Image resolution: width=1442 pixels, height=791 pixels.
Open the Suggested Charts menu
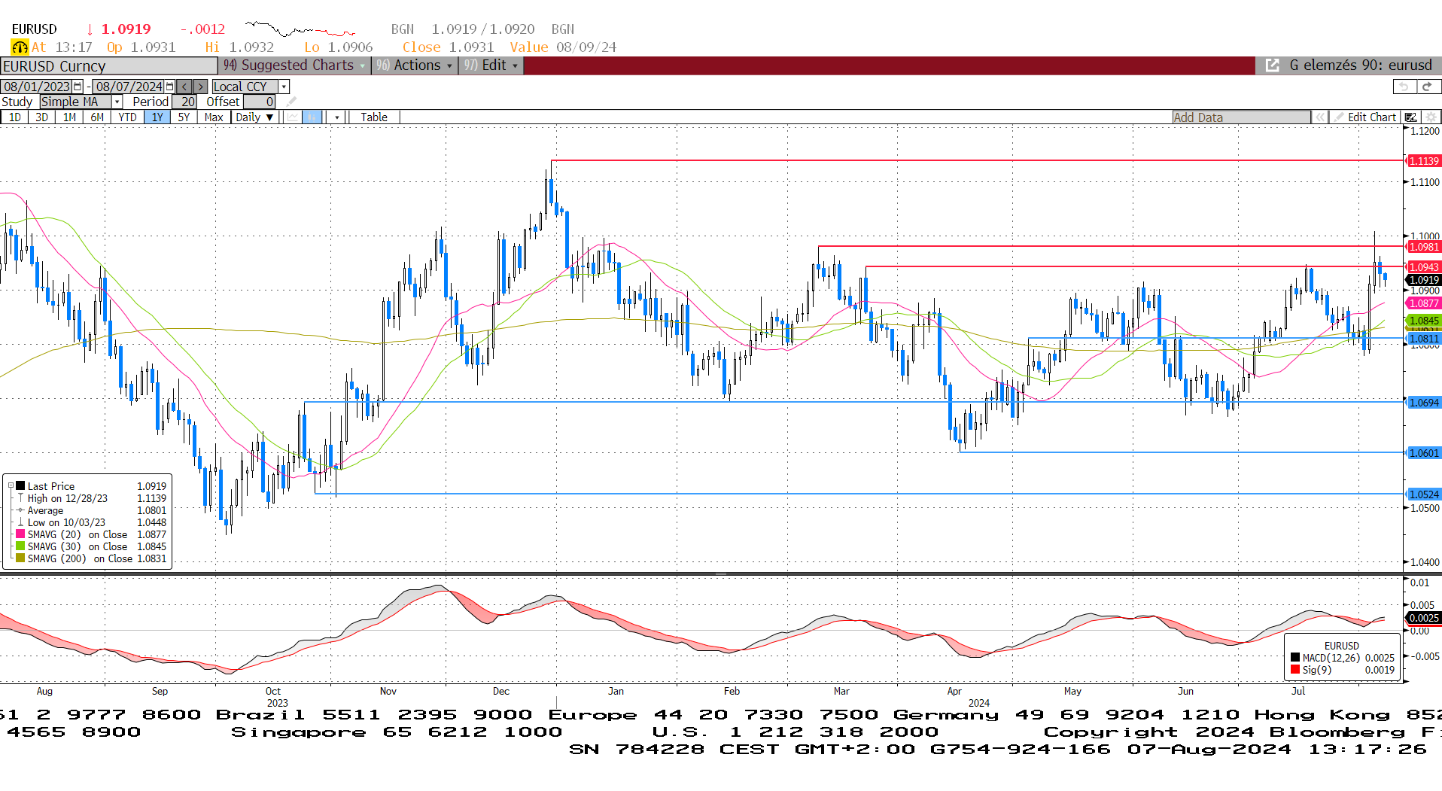294,65
